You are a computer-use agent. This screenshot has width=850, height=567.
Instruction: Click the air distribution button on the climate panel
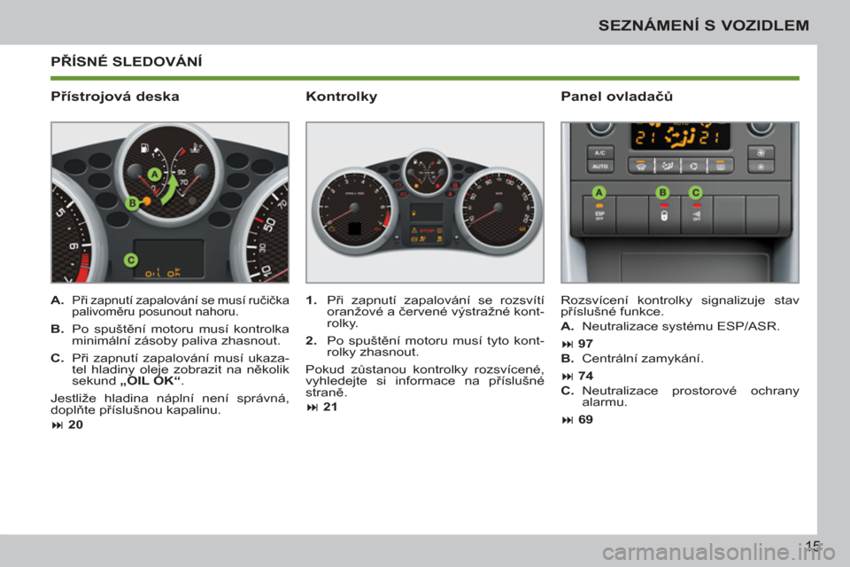[668, 165]
